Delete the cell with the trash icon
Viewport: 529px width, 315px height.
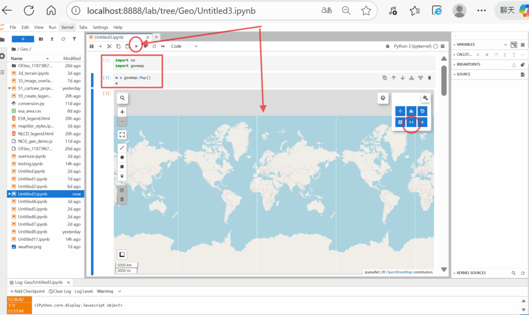[x=429, y=78]
